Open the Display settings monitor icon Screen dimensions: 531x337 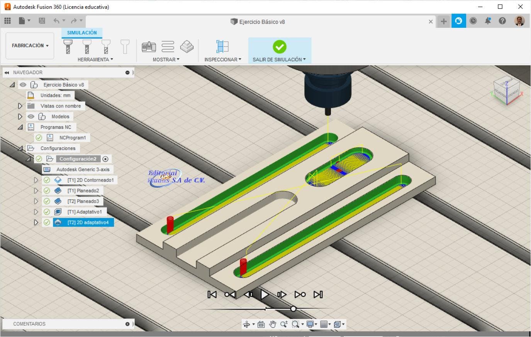(310, 324)
